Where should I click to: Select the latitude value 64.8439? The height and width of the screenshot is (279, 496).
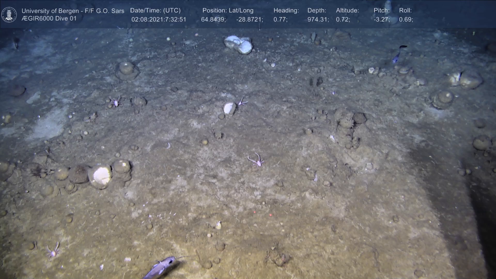coord(213,20)
